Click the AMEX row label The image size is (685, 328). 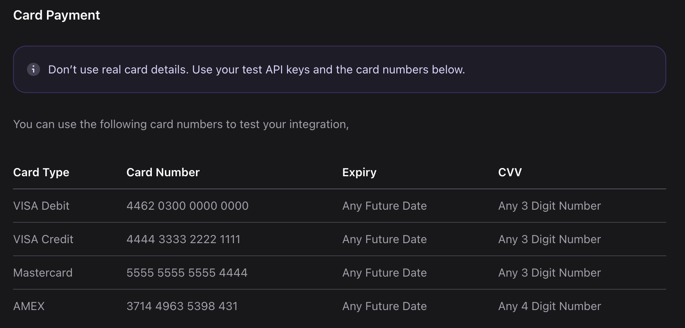pyautogui.click(x=29, y=306)
